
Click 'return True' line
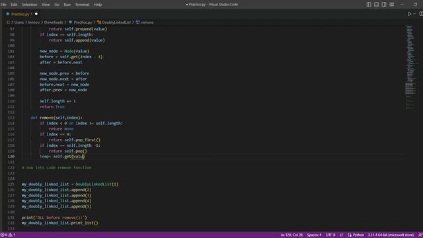coord(52,106)
